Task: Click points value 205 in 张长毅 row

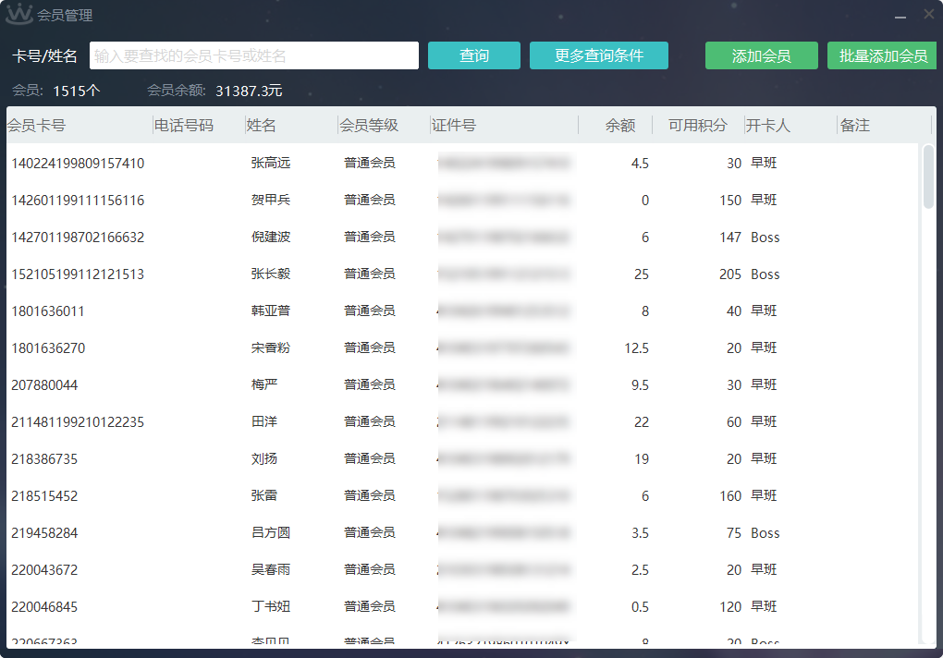Action: point(730,274)
